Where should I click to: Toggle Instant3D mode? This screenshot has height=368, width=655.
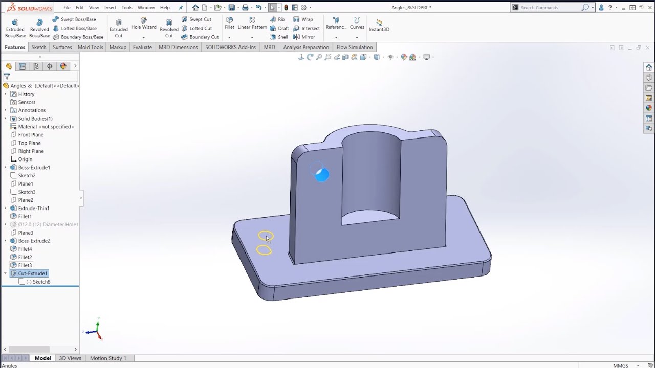(379, 25)
